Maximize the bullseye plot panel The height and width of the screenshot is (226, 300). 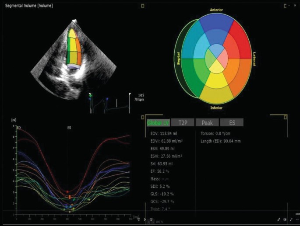point(285,6)
